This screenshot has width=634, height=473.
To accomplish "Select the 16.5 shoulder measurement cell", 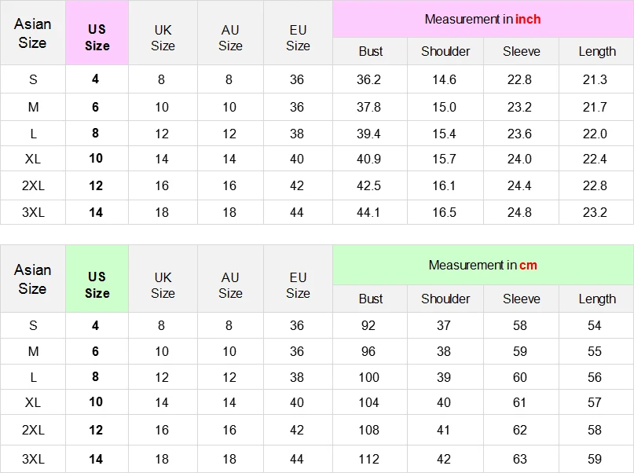I will point(444,212).
